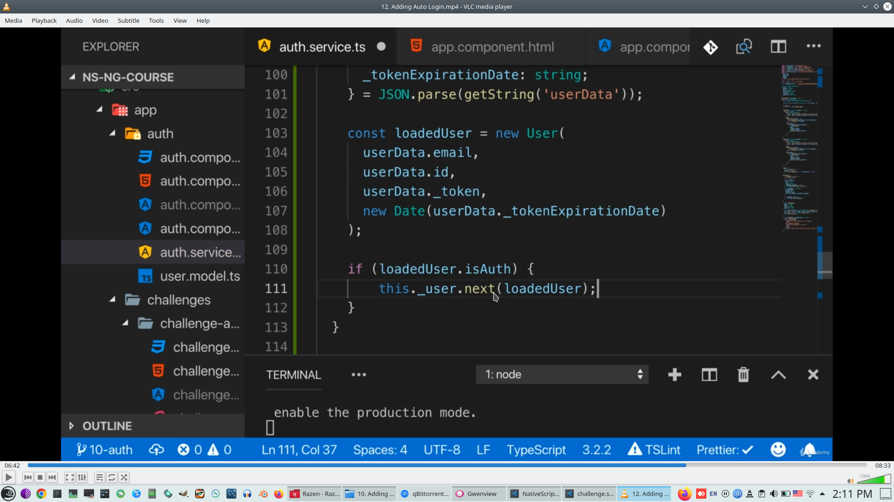Skip to next media track

[52, 477]
